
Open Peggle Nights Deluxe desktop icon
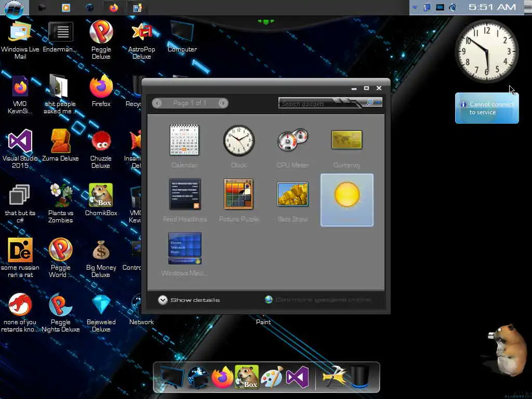[x=60, y=313]
